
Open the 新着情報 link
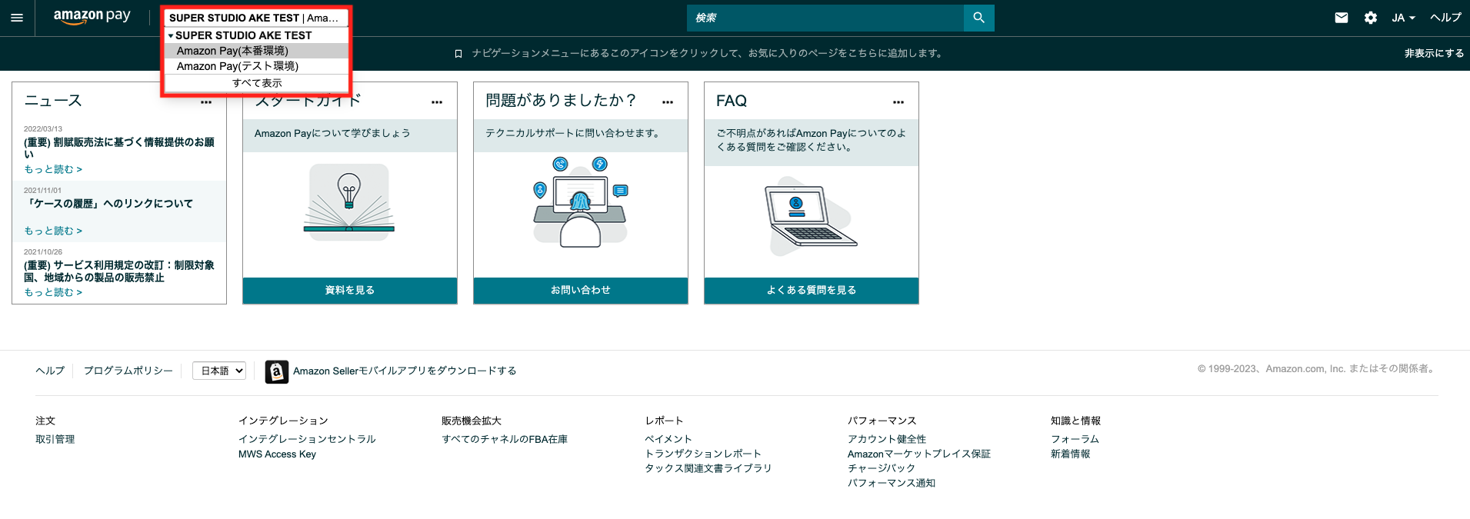(1071, 454)
